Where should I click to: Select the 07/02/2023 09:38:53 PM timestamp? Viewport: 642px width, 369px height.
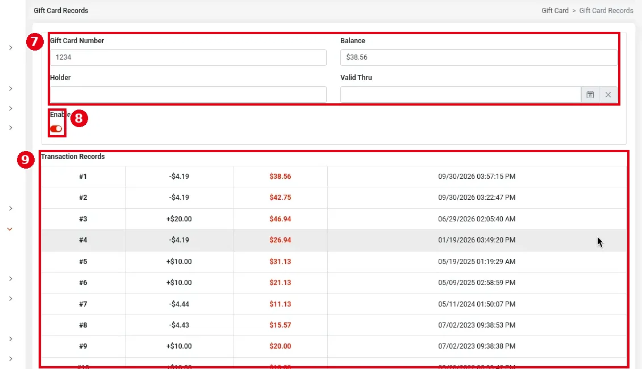pos(477,325)
